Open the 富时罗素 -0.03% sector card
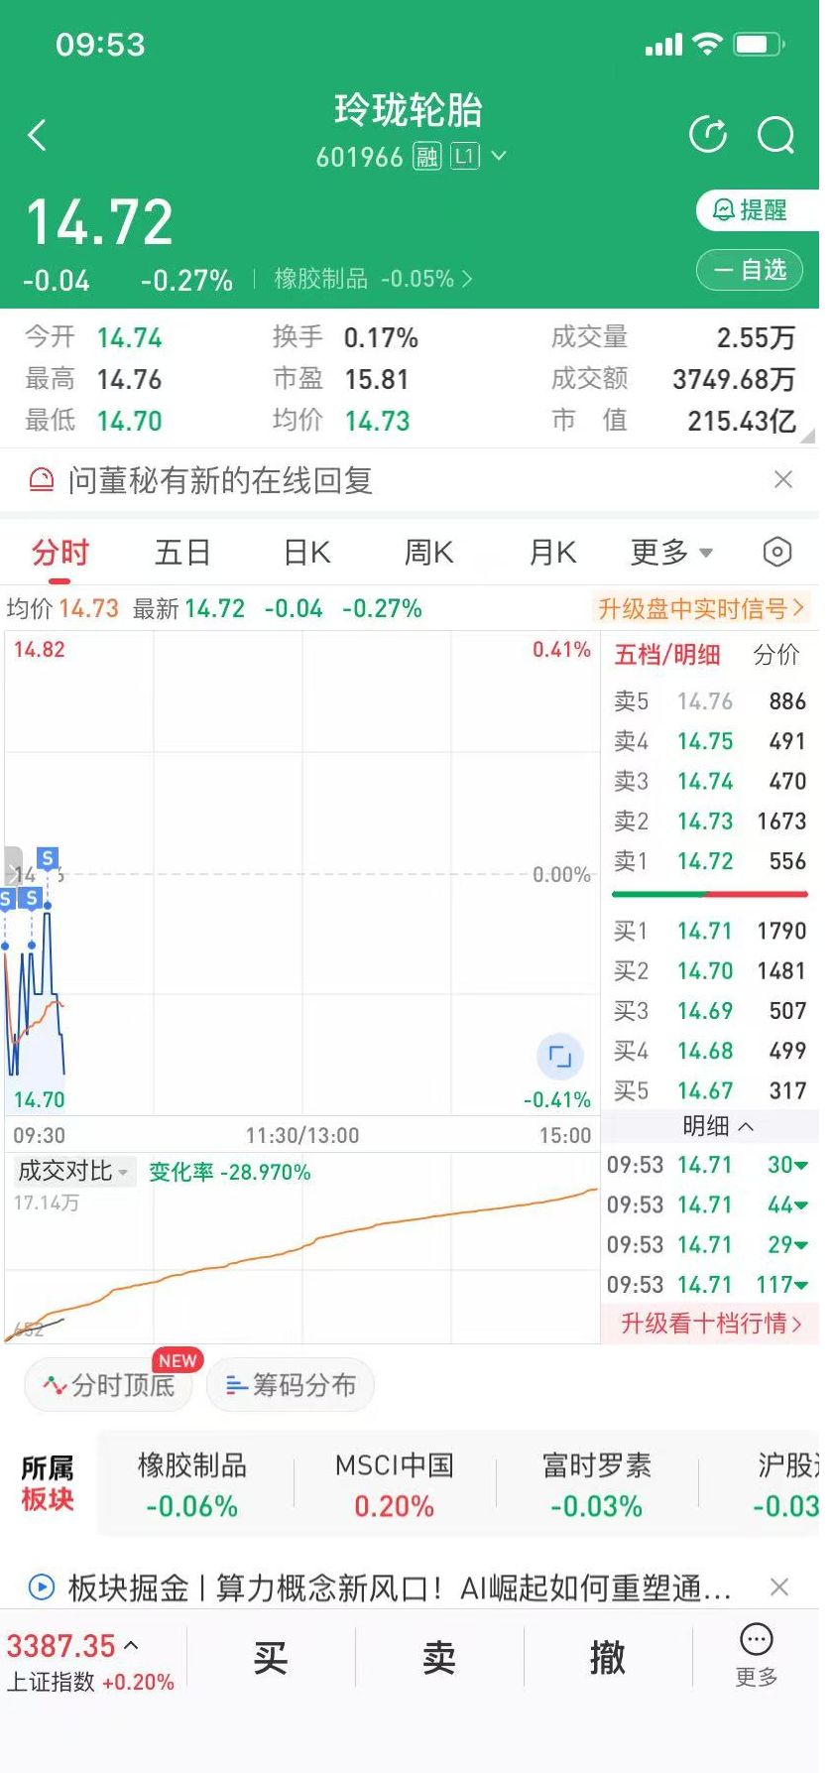This screenshot has height=1773, width=834. tap(597, 1485)
